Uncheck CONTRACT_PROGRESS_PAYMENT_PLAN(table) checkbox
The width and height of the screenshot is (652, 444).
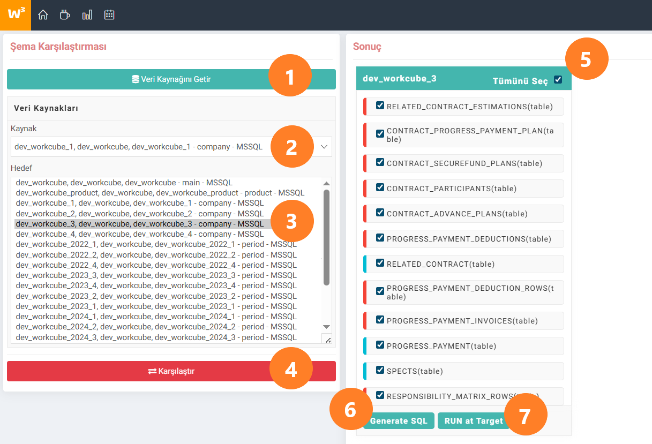[x=380, y=133]
